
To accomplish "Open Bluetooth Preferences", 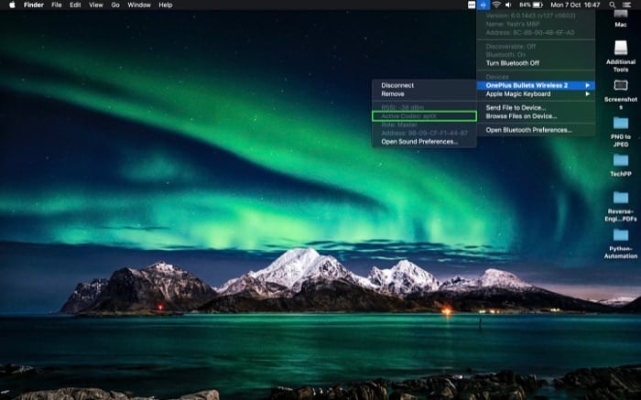I will click(x=536, y=130).
